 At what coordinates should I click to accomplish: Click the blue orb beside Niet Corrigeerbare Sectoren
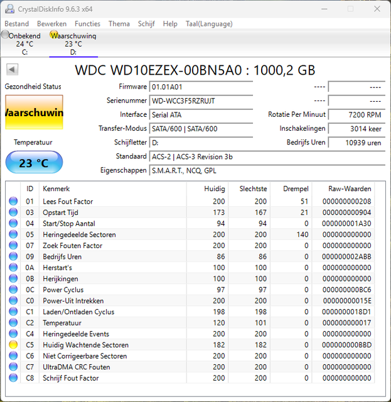pyautogui.click(x=13, y=356)
